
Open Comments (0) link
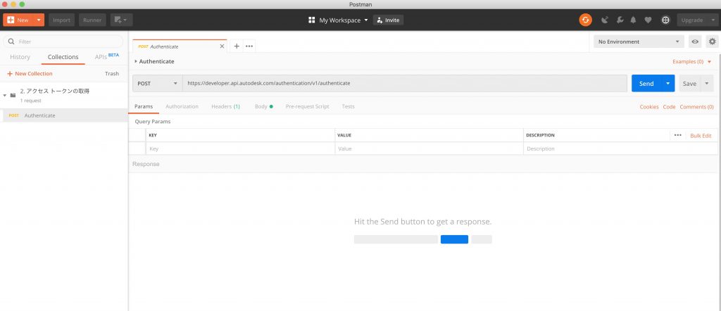pos(696,106)
